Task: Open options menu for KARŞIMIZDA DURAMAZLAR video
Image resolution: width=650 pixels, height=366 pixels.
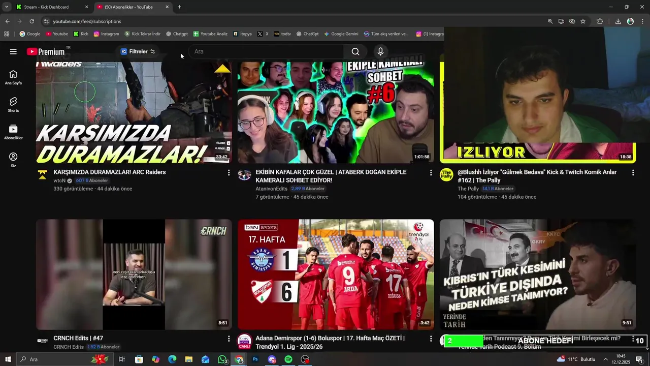Action: (x=229, y=173)
